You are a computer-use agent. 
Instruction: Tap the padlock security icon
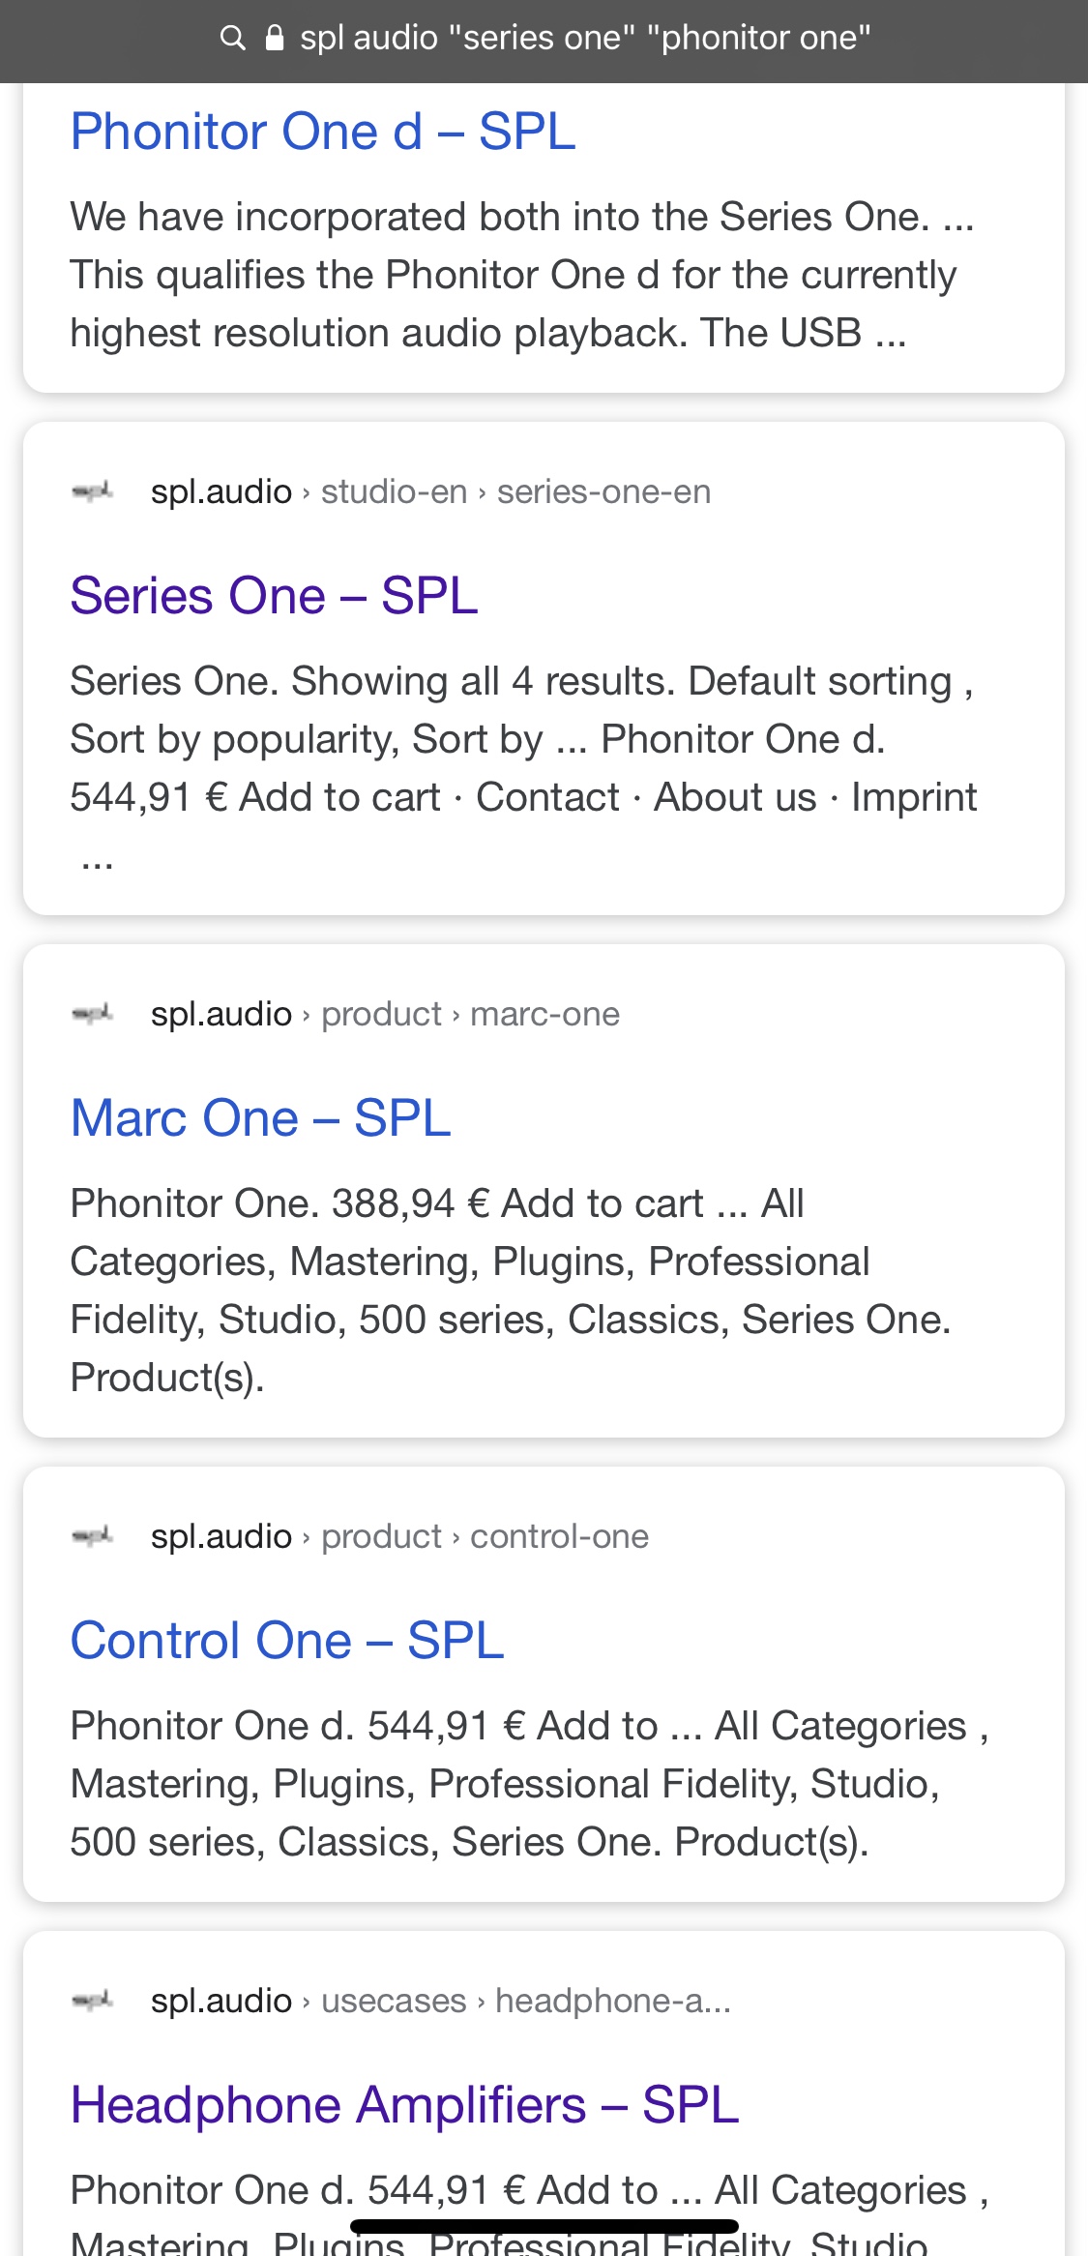[x=275, y=38]
